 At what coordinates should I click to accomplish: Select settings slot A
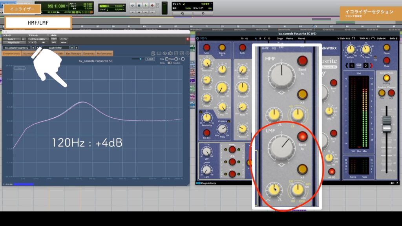[x=256, y=38]
